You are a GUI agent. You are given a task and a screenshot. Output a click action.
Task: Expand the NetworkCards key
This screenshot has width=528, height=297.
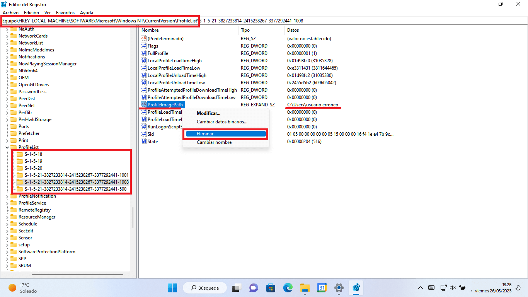[7, 36]
